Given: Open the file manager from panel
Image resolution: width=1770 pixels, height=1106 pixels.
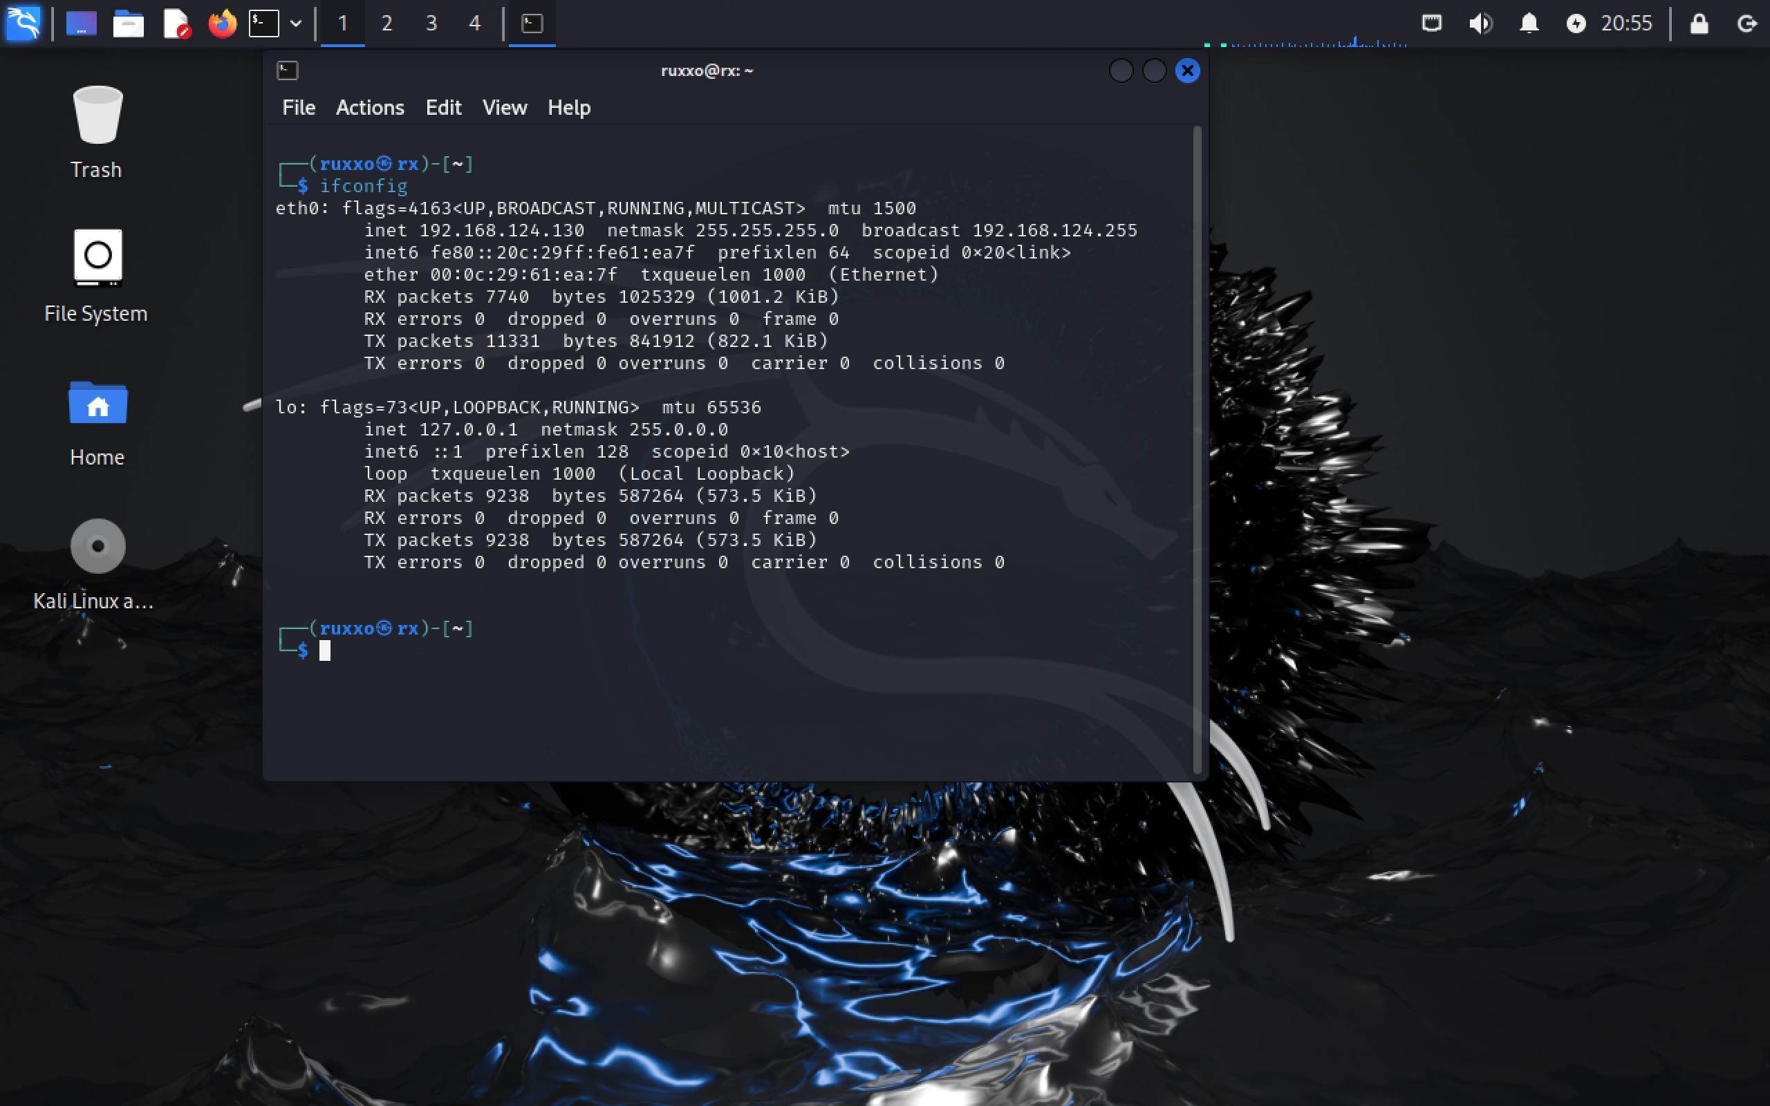Looking at the screenshot, I should tap(128, 24).
